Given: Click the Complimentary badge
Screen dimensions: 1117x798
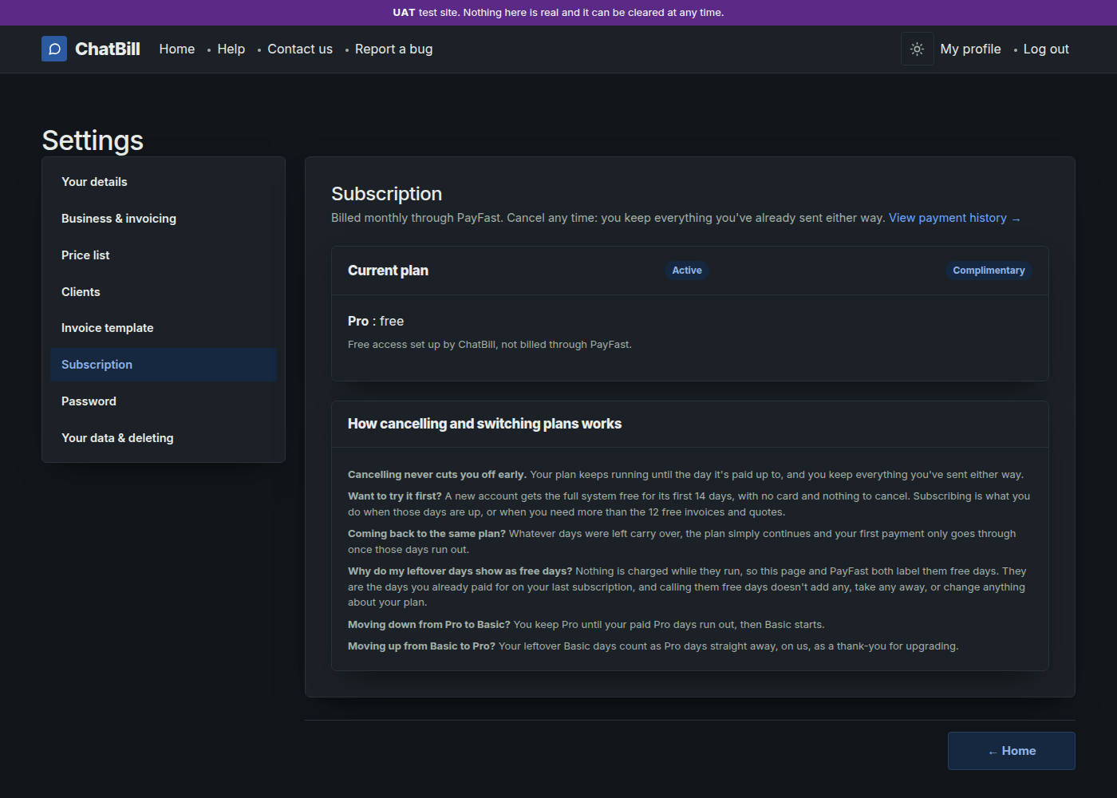Looking at the screenshot, I should (x=989, y=271).
